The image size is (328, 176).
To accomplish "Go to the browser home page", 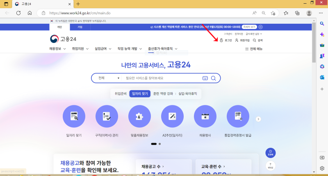I will pos(30,13).
